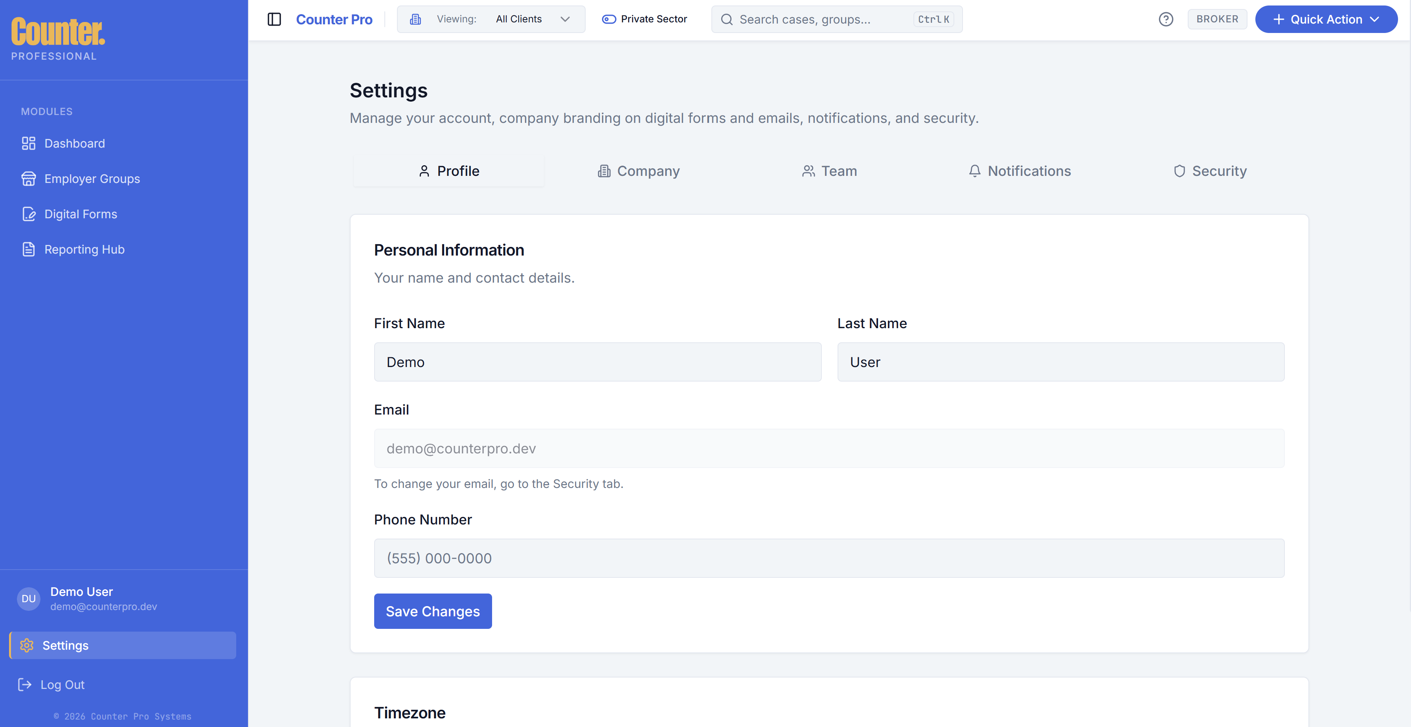
Task: Select the Settings gear in sidebar
Action: click(26, 645)
